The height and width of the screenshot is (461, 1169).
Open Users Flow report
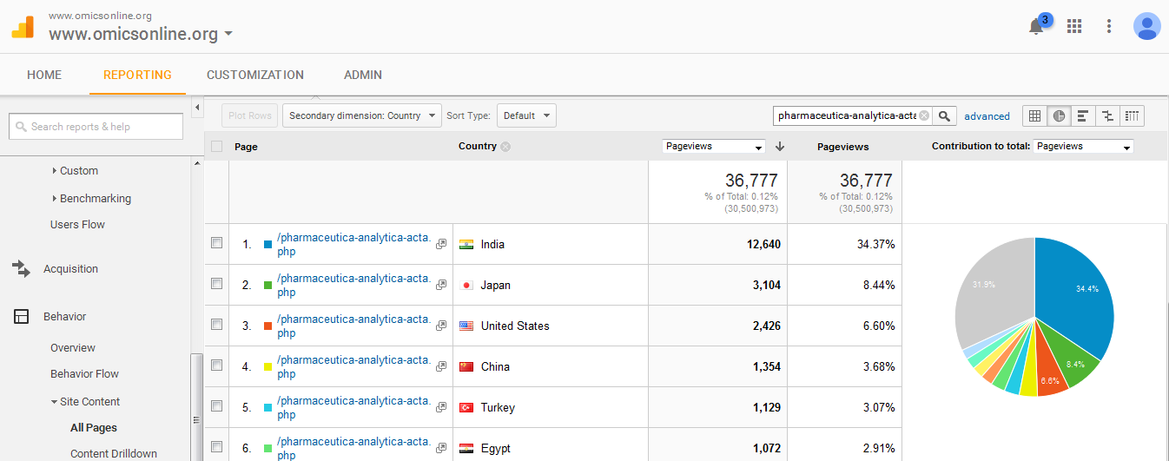tap(77, 225)
